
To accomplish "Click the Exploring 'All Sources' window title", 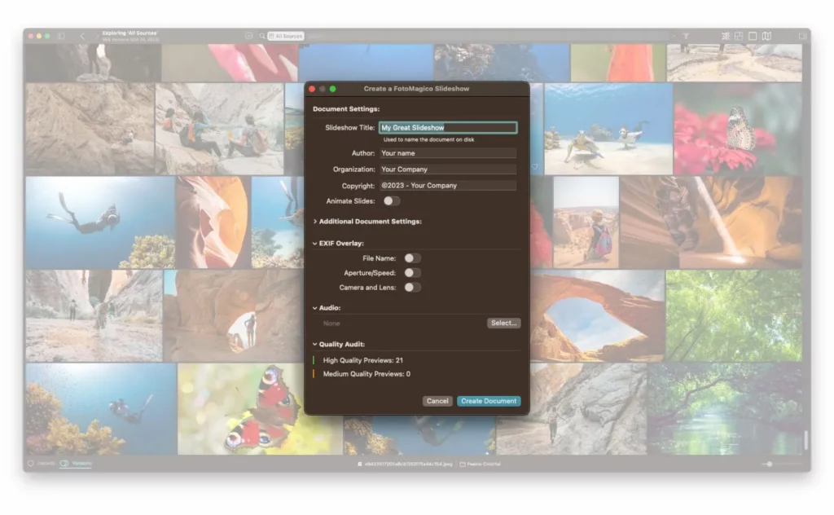I will tap(129, 33).
